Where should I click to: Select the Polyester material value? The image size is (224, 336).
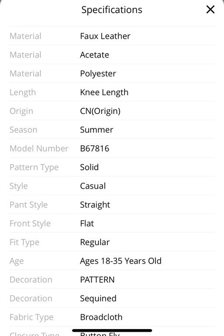98,74
